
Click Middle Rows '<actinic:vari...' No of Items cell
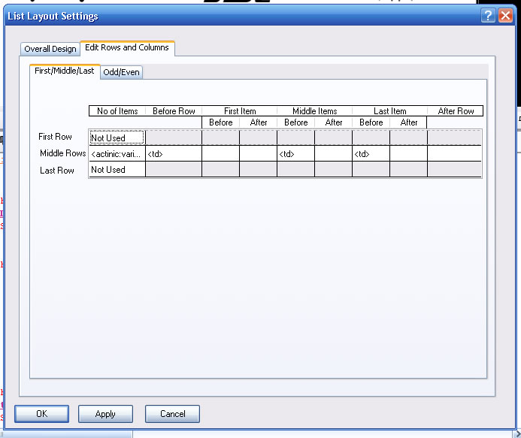117,154
